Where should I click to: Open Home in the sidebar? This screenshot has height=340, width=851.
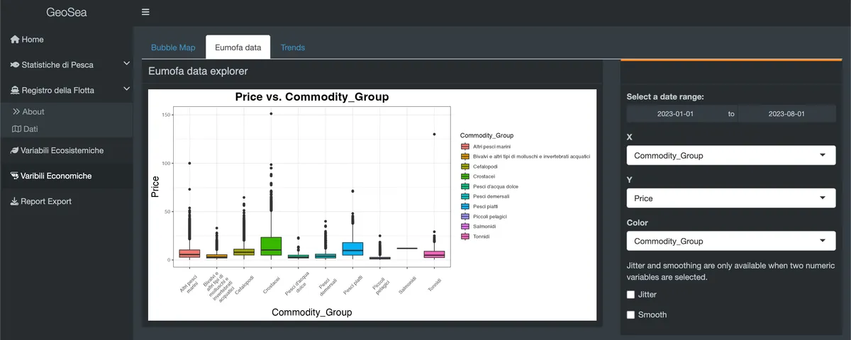[66, 40]
